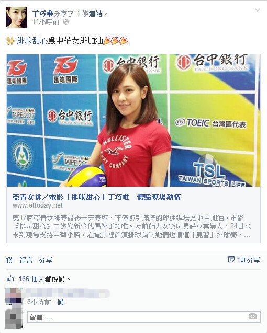Open the post options chevron menu

[x=257, y=10]
